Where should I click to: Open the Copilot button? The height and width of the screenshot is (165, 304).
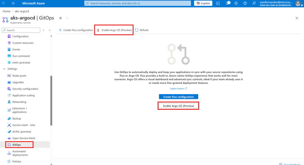pyautogui.click(x=203, y=3)
